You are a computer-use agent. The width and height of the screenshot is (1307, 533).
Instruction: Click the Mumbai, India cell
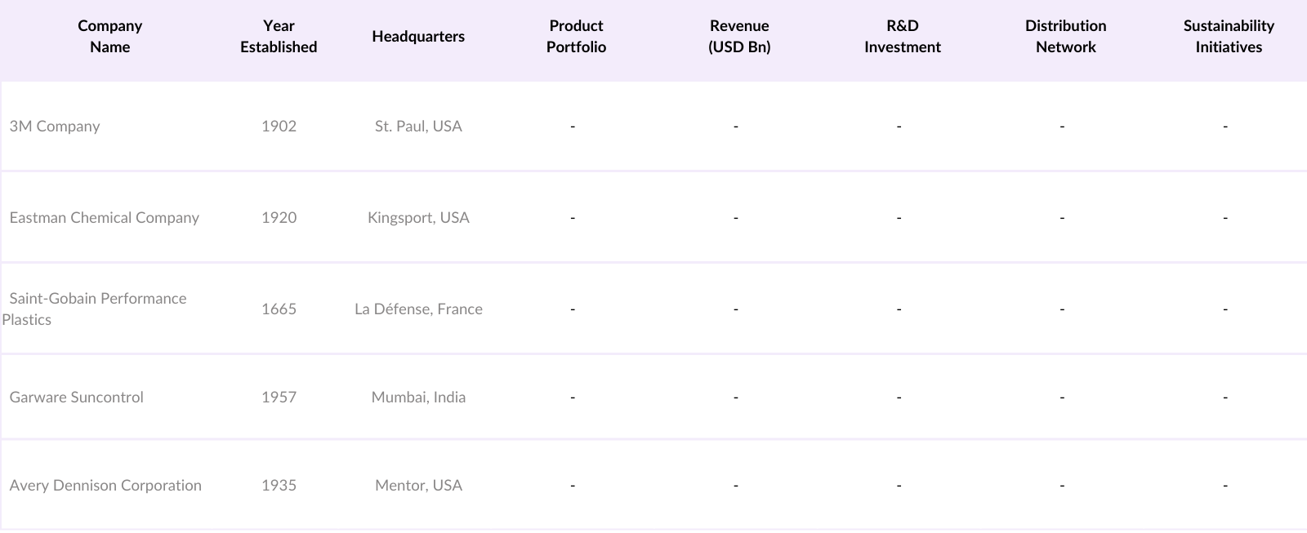[x=418, y=398]
